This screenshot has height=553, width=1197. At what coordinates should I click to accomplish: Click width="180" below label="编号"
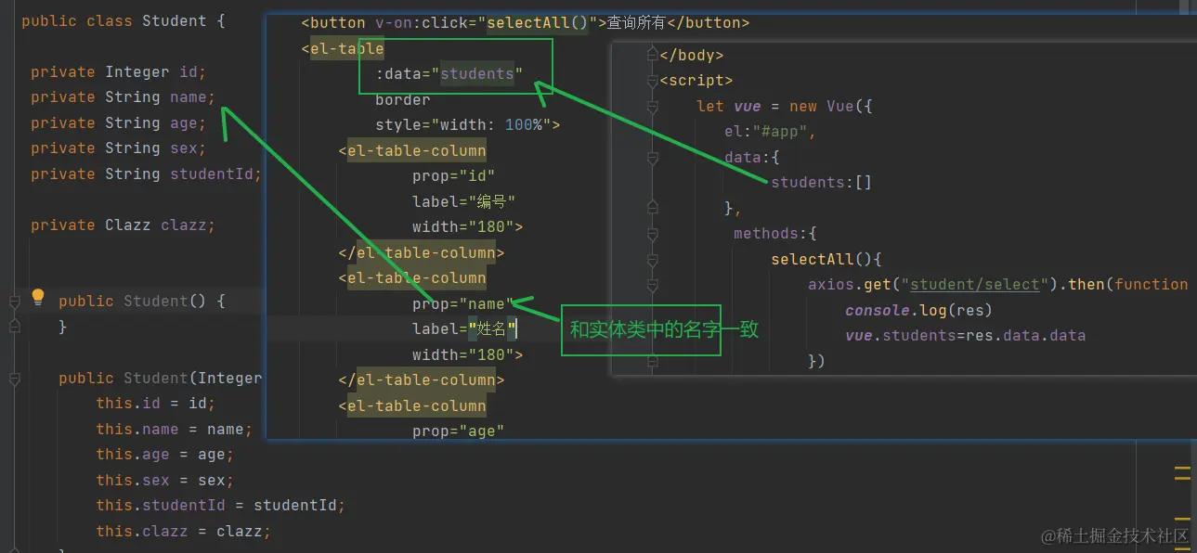coord(463,226)
